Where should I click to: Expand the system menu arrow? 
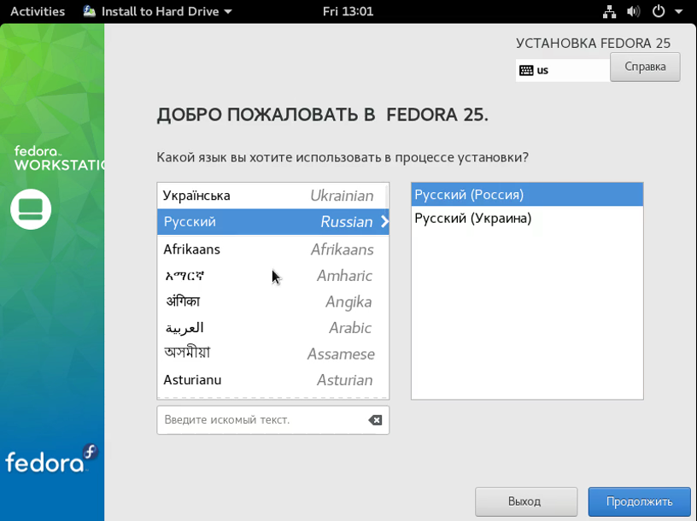tap(678, 12)
